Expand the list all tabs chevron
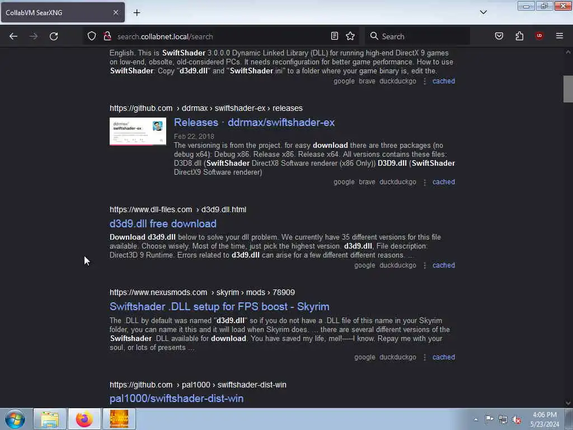 [483, 12]
